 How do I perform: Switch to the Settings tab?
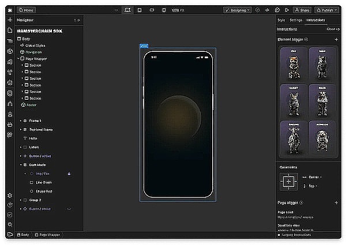[x=296, y=20]
